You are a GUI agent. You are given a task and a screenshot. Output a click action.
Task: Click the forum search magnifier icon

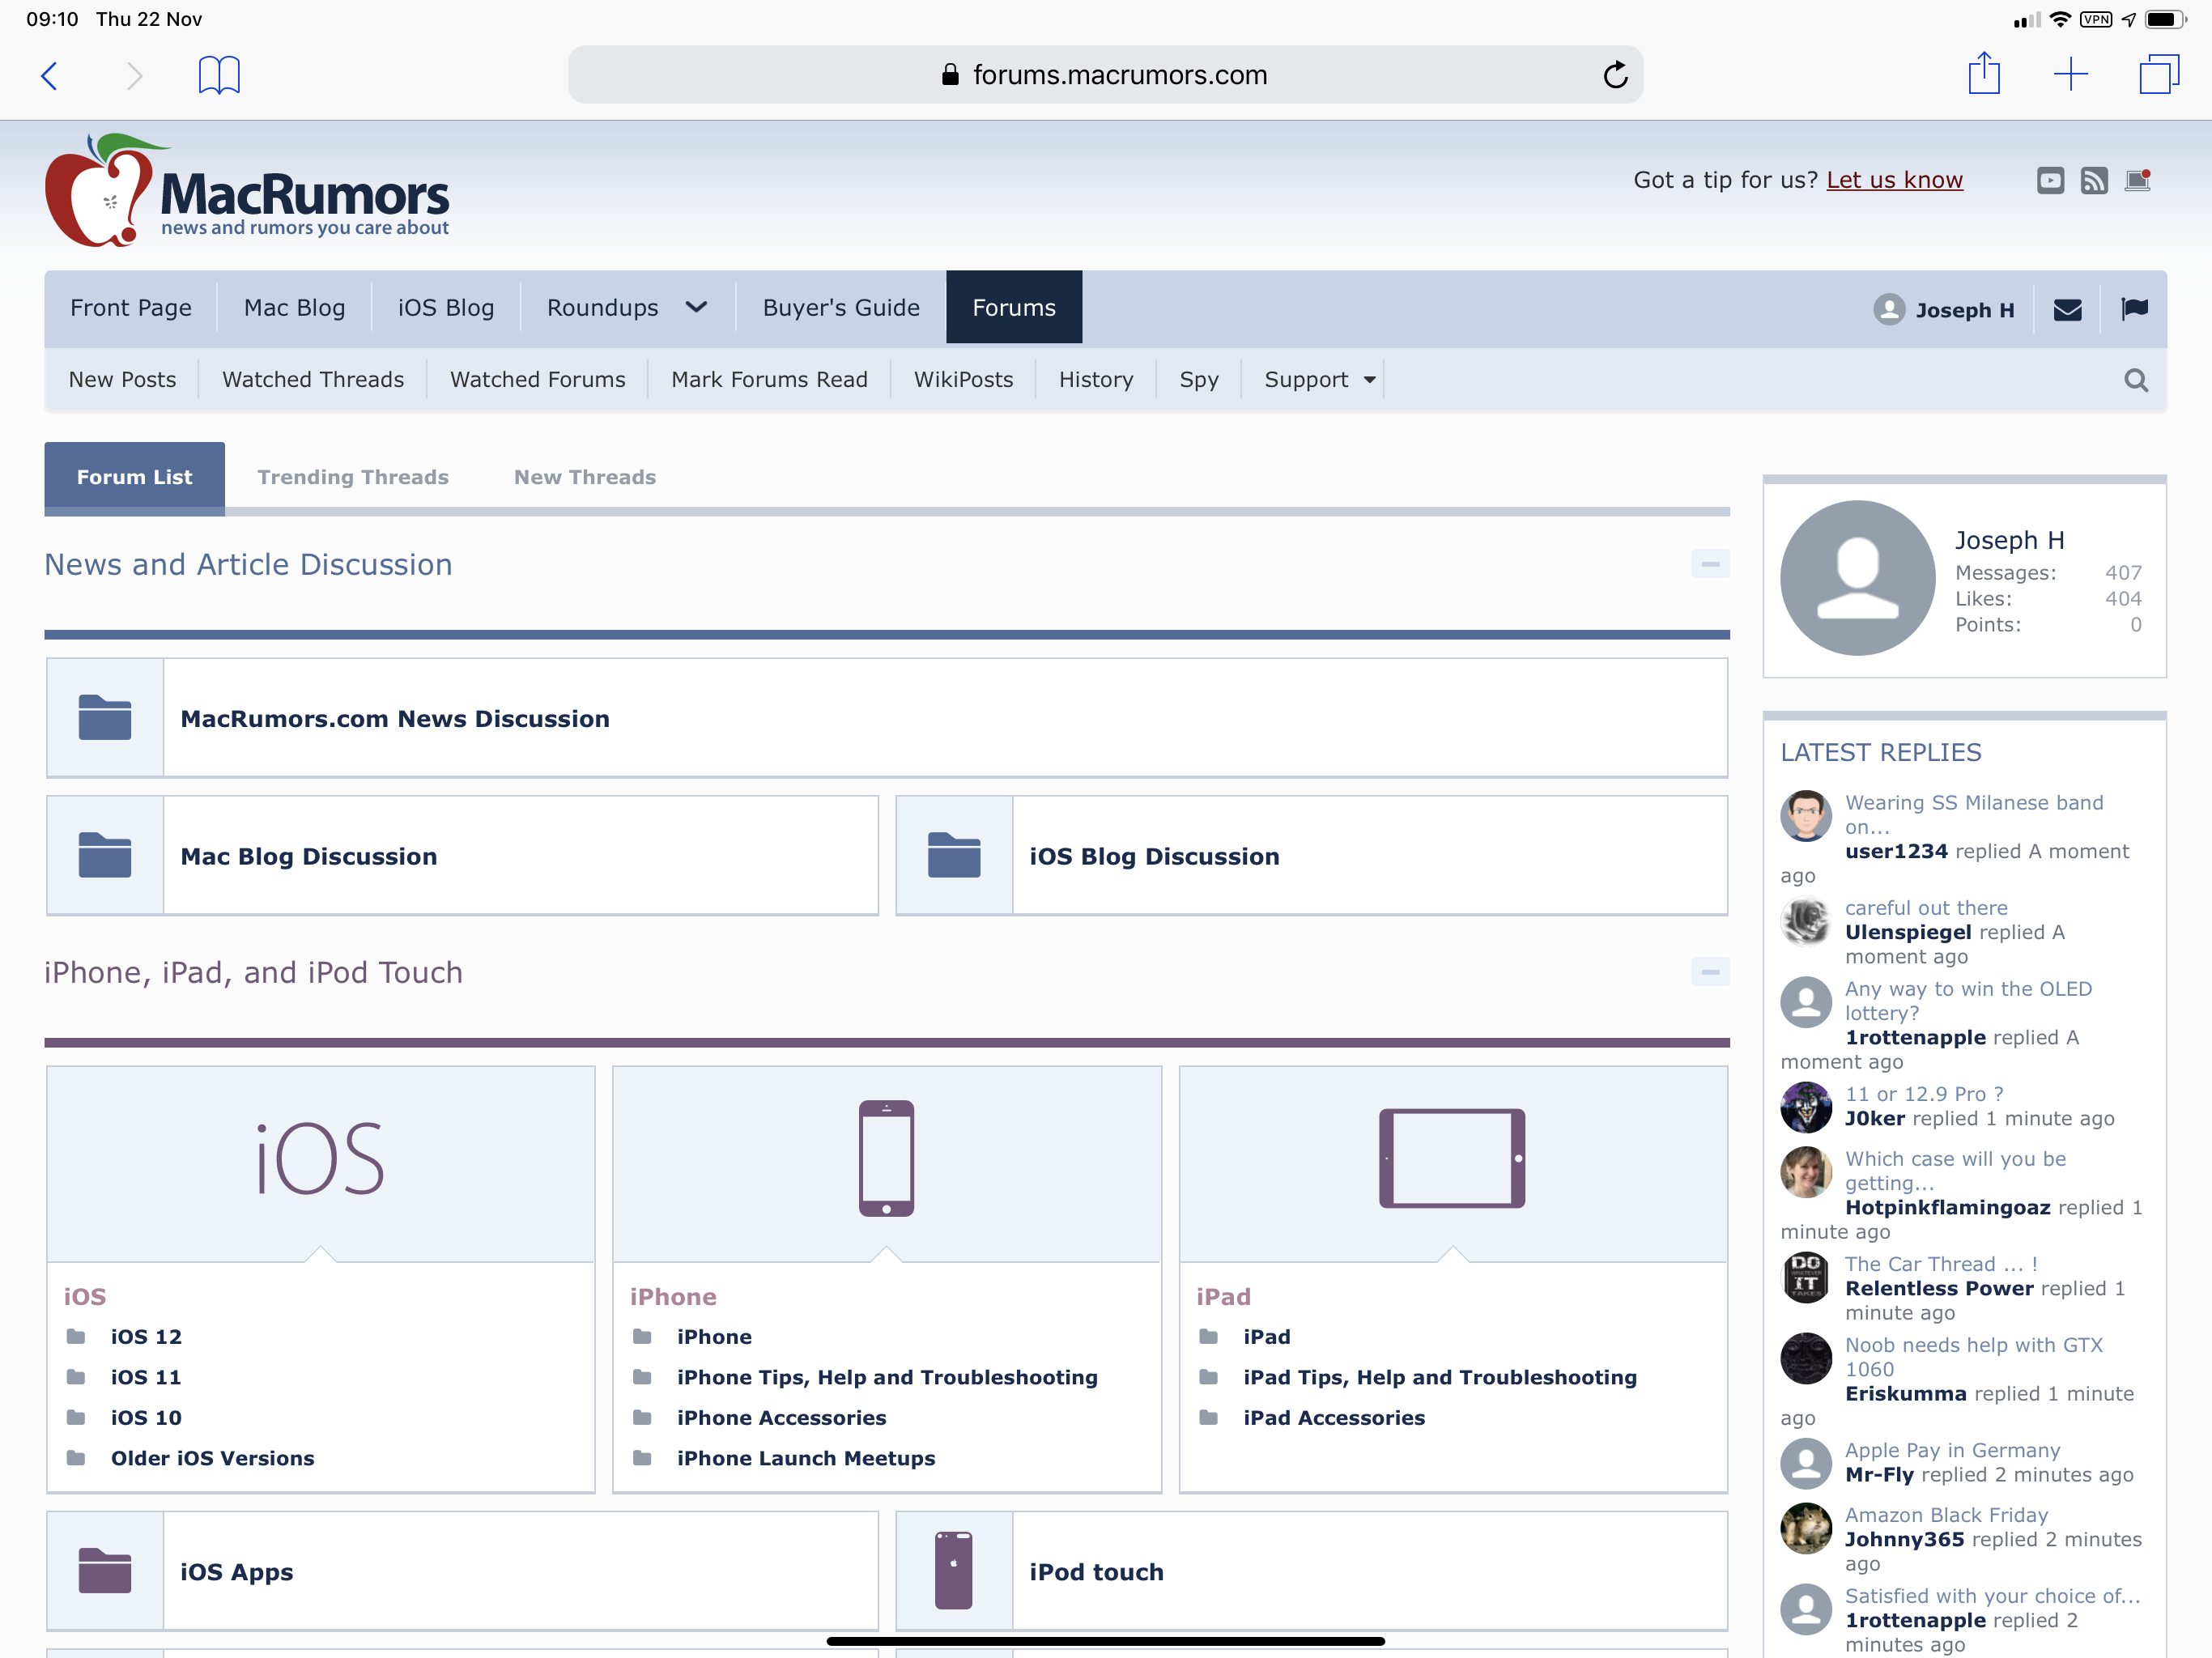[x=2135, y=380]
